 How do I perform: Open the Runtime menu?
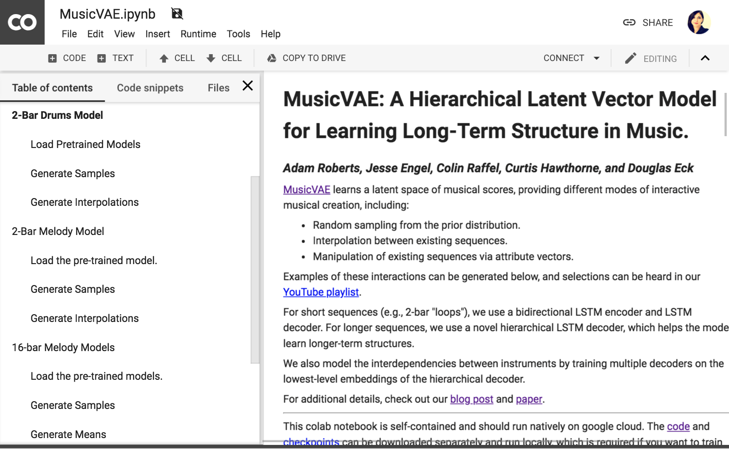point(198,34)
